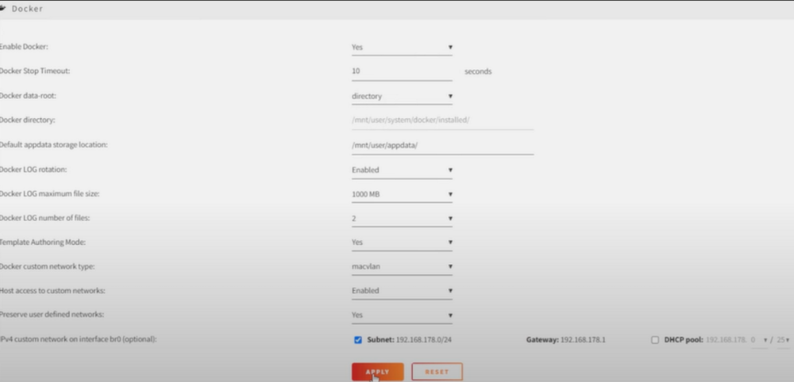794x382 pixels.
Task: Open Preserve user defined networks dropdown
Action: coord(402,315)
